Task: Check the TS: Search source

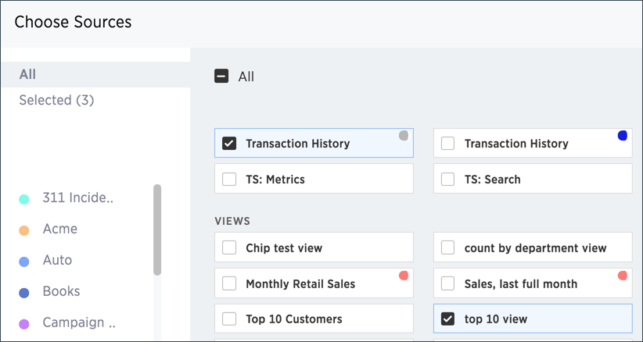Action: click(x=448, y=180)
